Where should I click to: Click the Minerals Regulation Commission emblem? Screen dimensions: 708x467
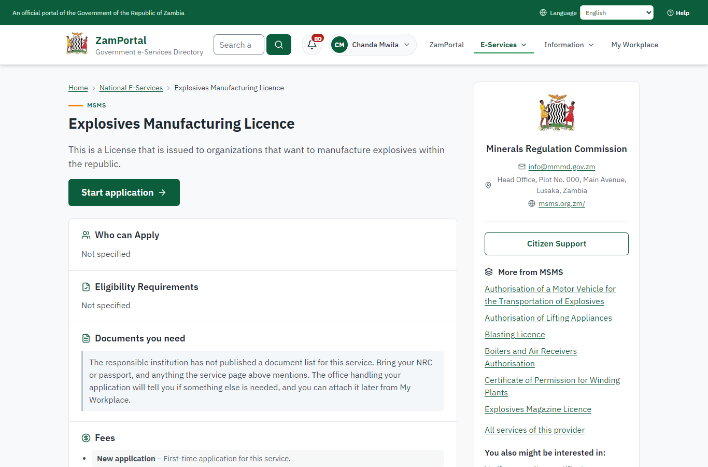tap(557, 113)
